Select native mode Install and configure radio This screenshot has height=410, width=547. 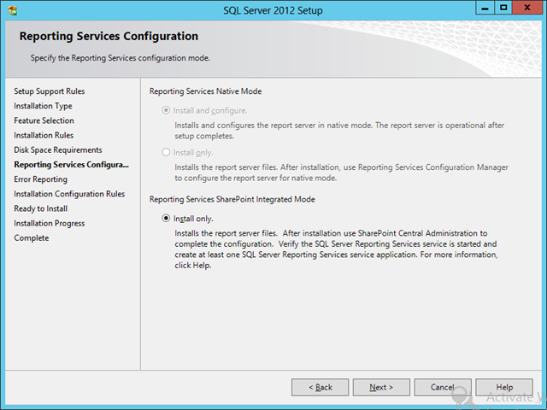click(x=166, y=110)
